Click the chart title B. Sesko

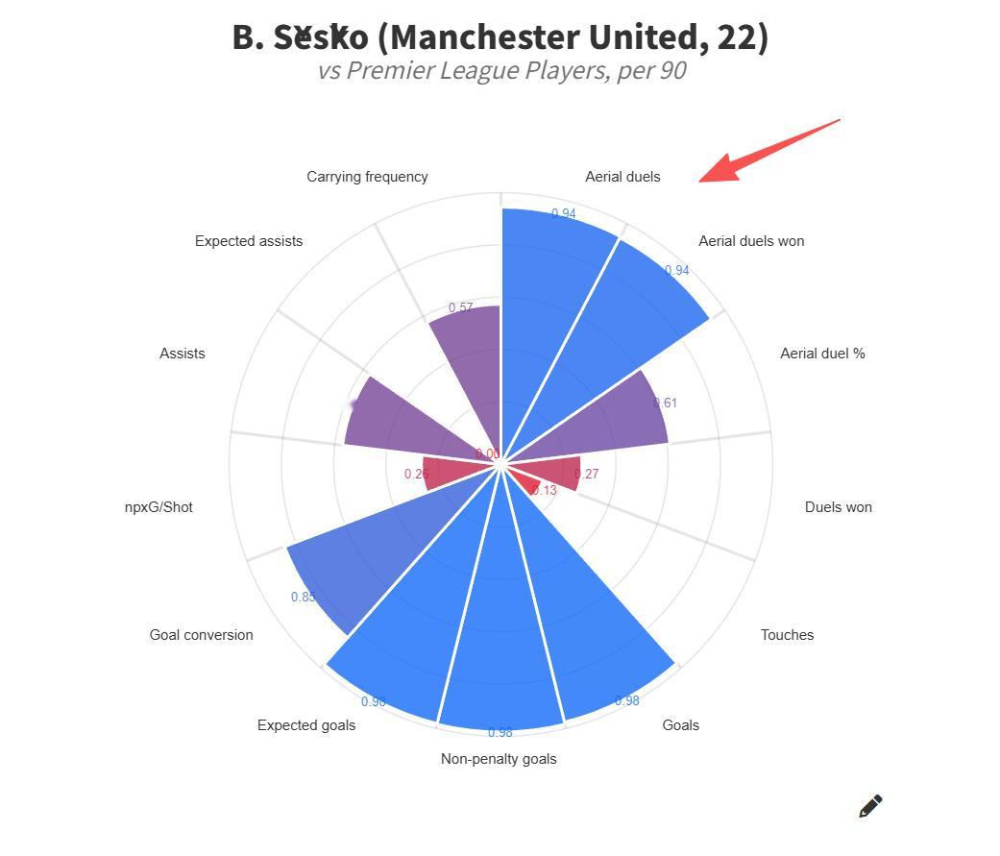300,37
